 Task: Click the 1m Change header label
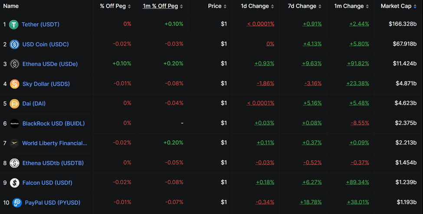349,6
